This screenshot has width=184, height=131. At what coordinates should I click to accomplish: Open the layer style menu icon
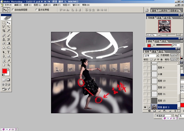tap(149, 111)
